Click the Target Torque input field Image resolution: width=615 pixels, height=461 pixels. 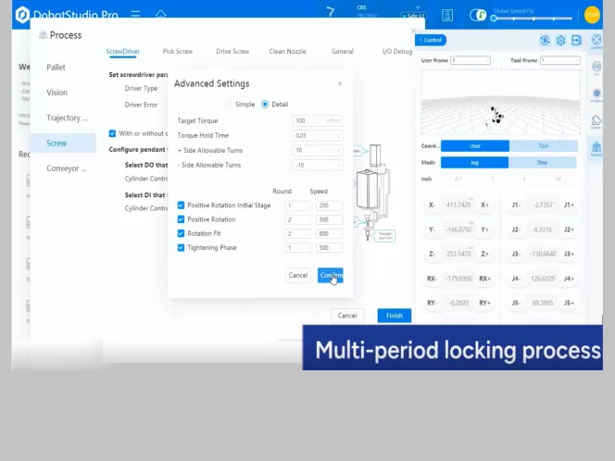coord(318,120)
